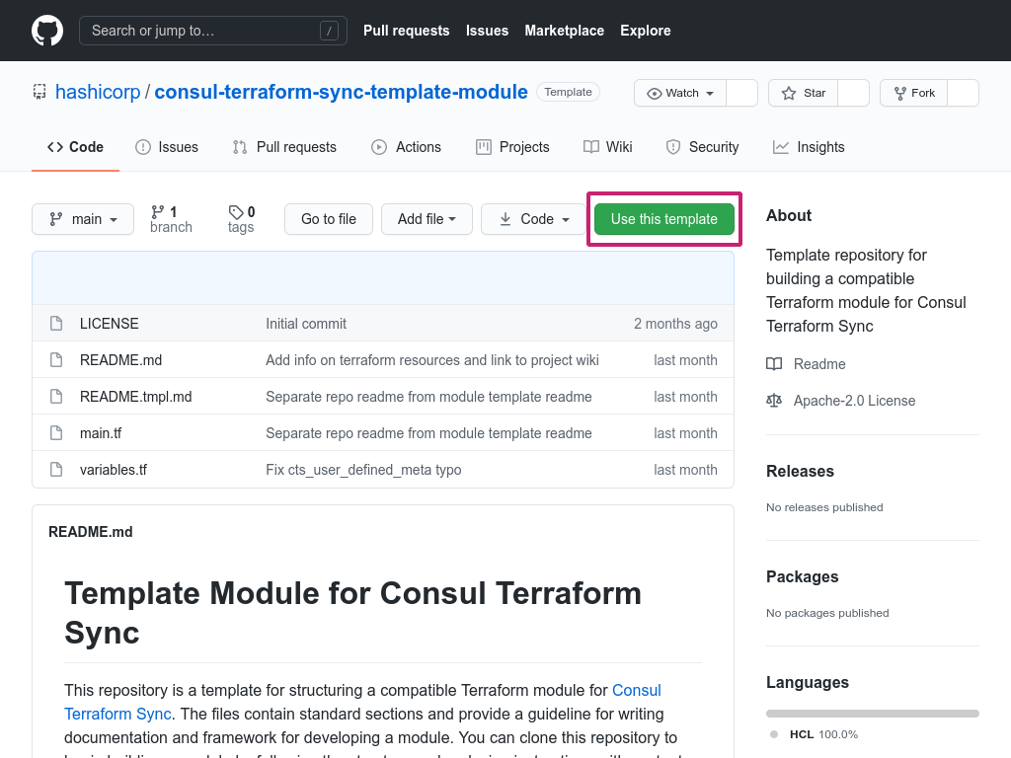Screen dimensions: 1011x758
Task: View the 0 tags link
Action: tap(241, 219)
